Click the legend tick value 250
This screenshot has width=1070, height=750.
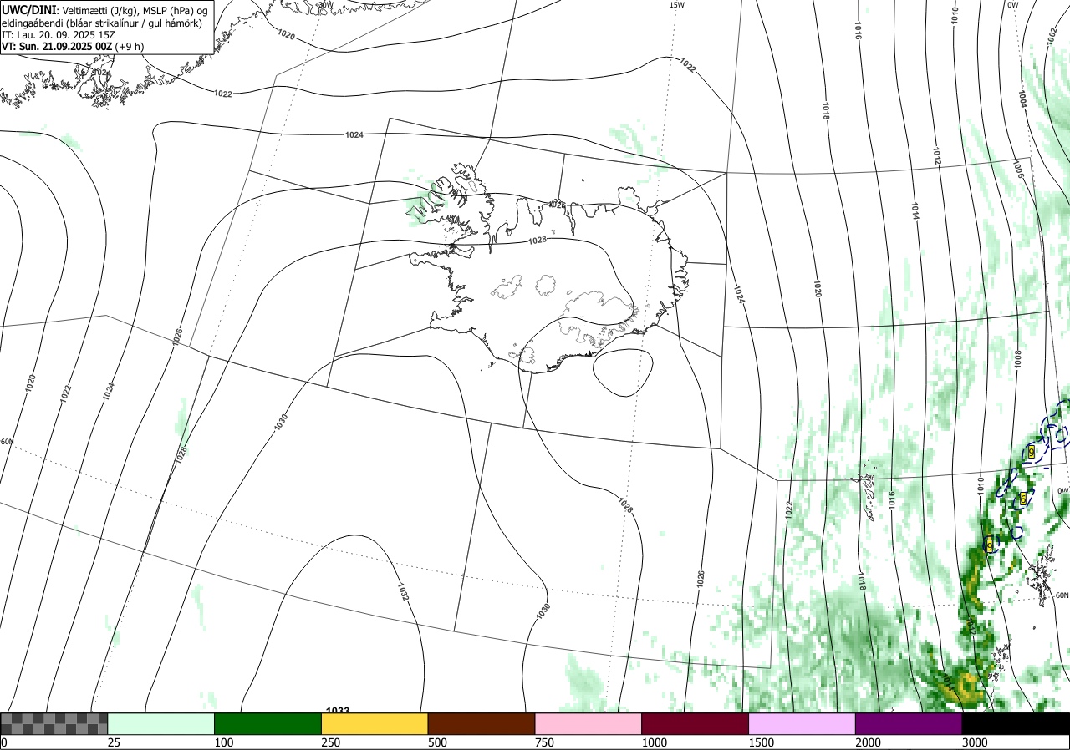coord(331,742)
